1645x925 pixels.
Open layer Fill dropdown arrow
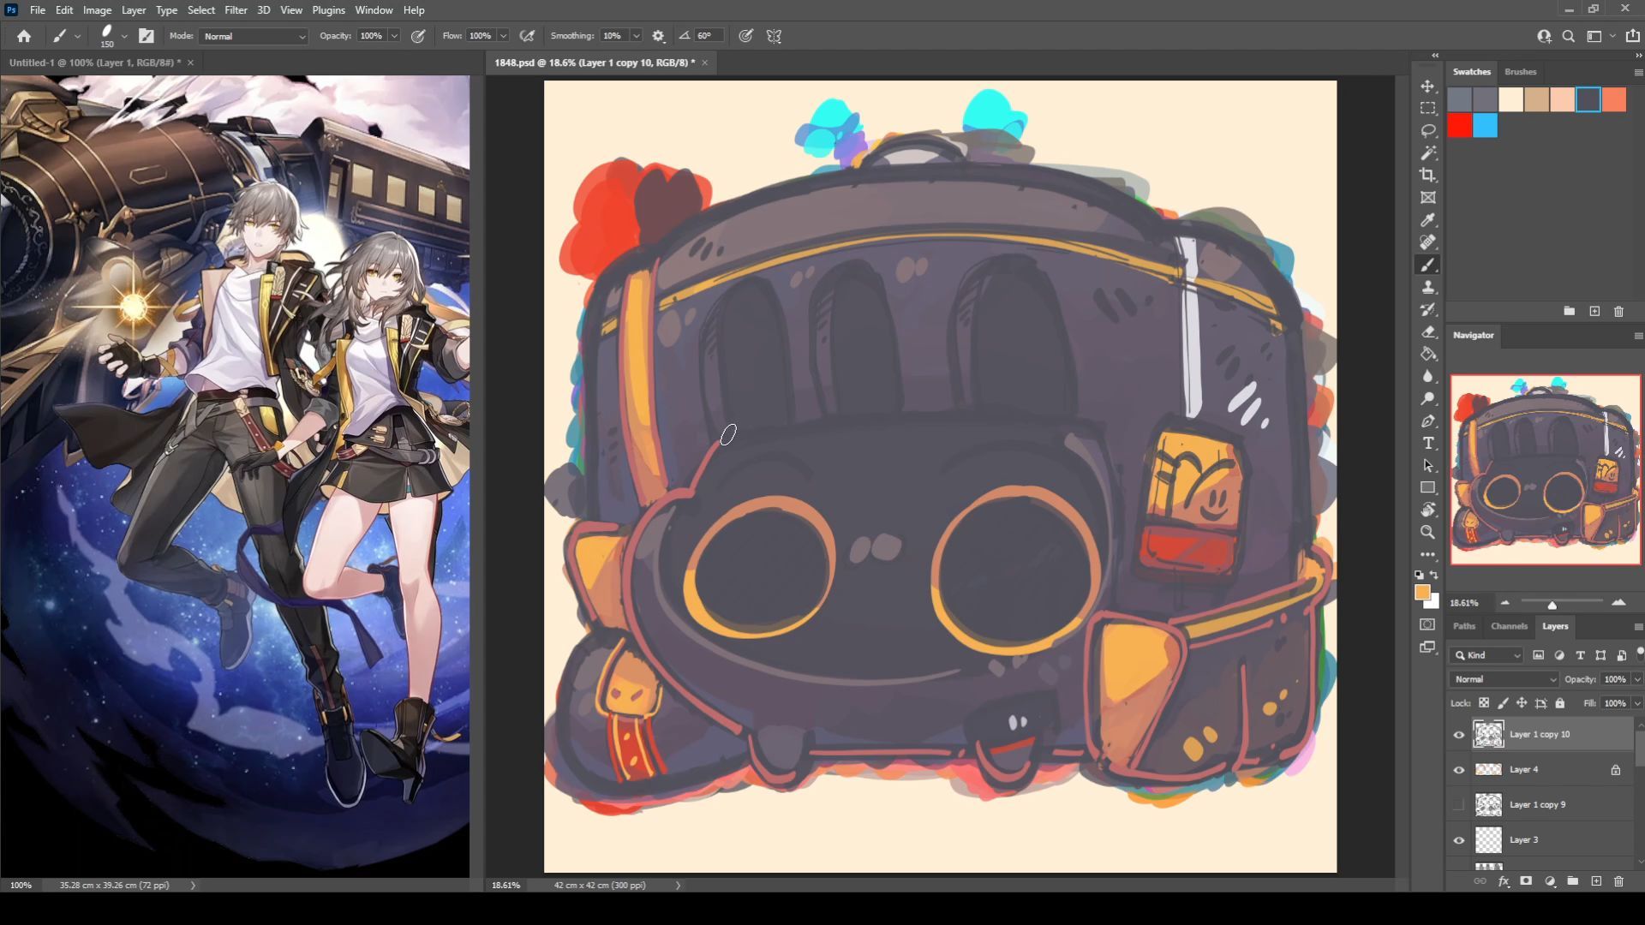tap(1637, 703)
